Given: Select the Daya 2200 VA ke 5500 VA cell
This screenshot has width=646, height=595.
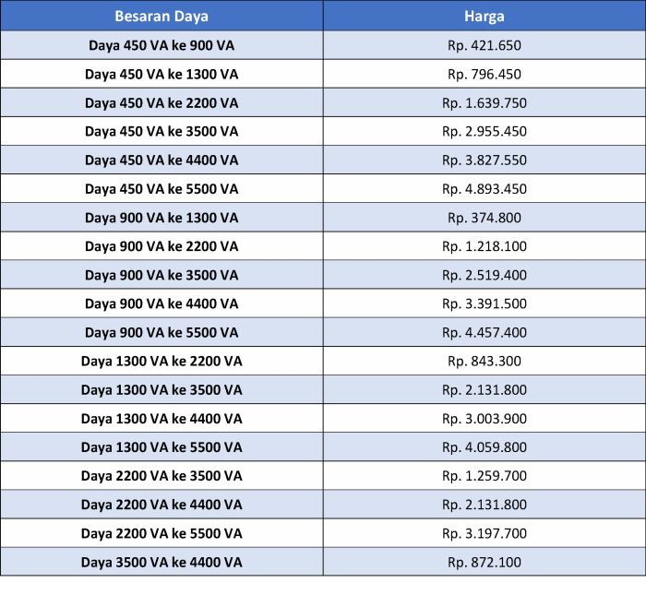Looking at the screenshot, I should [161, 533].
